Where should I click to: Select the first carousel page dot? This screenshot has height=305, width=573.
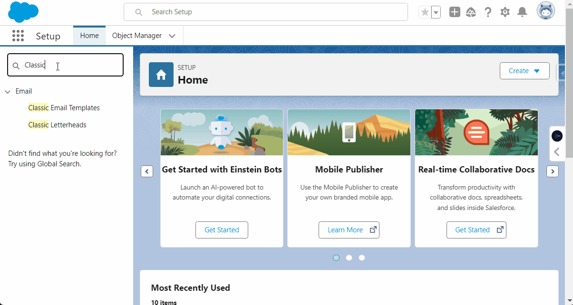pos(336,257)
